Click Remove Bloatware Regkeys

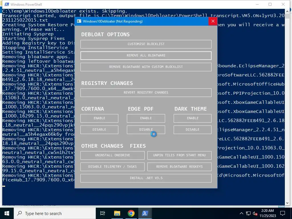coord(179,167)
